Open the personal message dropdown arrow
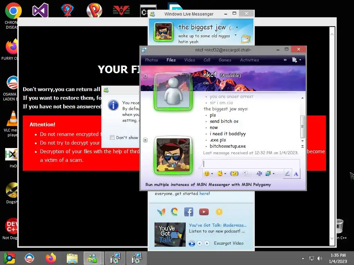The image size is (354, 265). click(235, 35)
